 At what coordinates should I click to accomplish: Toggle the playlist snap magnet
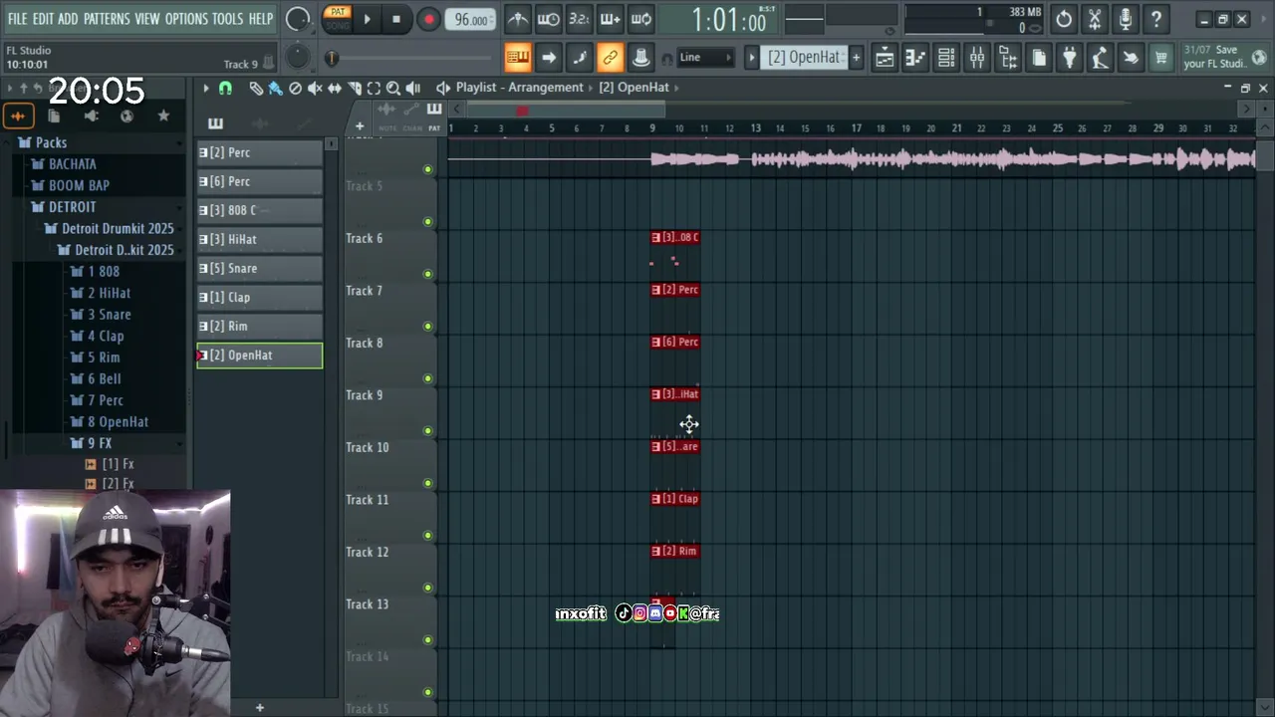tap(225, 88)
